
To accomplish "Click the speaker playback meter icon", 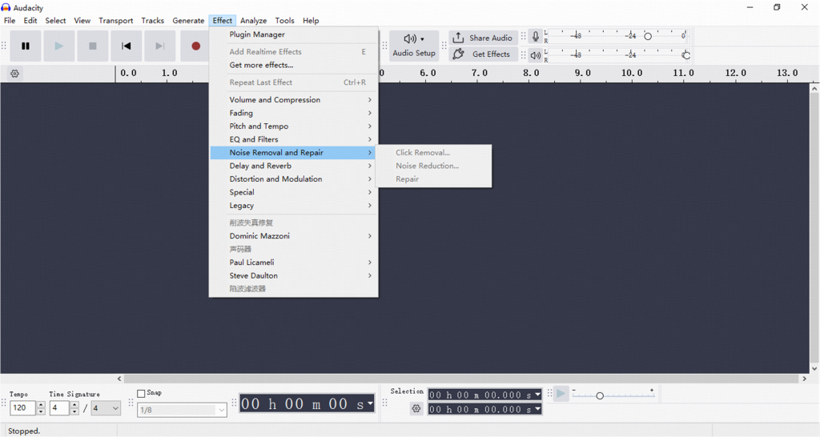I will click(x=536, y=55).
